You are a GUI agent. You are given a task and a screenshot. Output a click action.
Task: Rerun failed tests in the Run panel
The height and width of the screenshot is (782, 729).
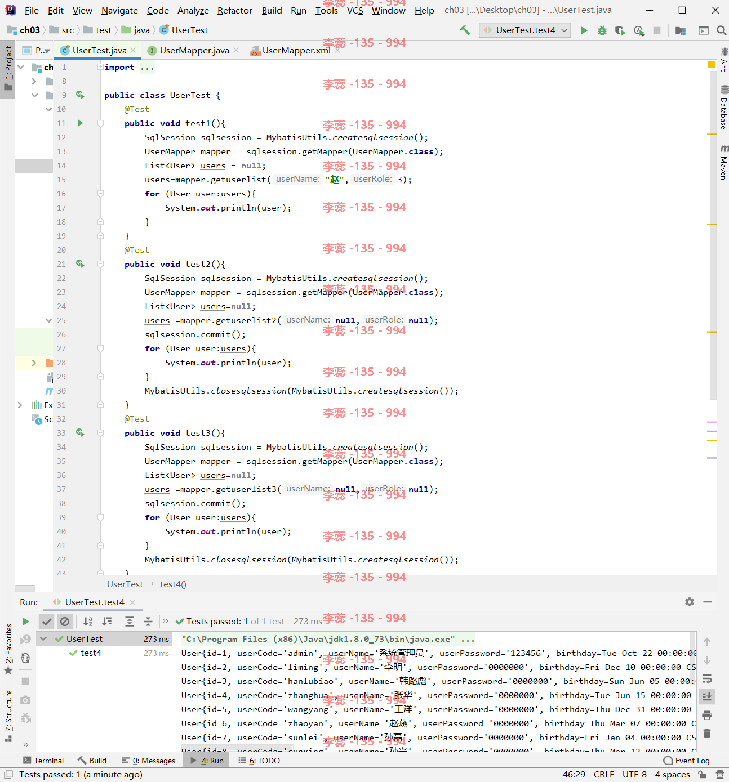point(25,640)
